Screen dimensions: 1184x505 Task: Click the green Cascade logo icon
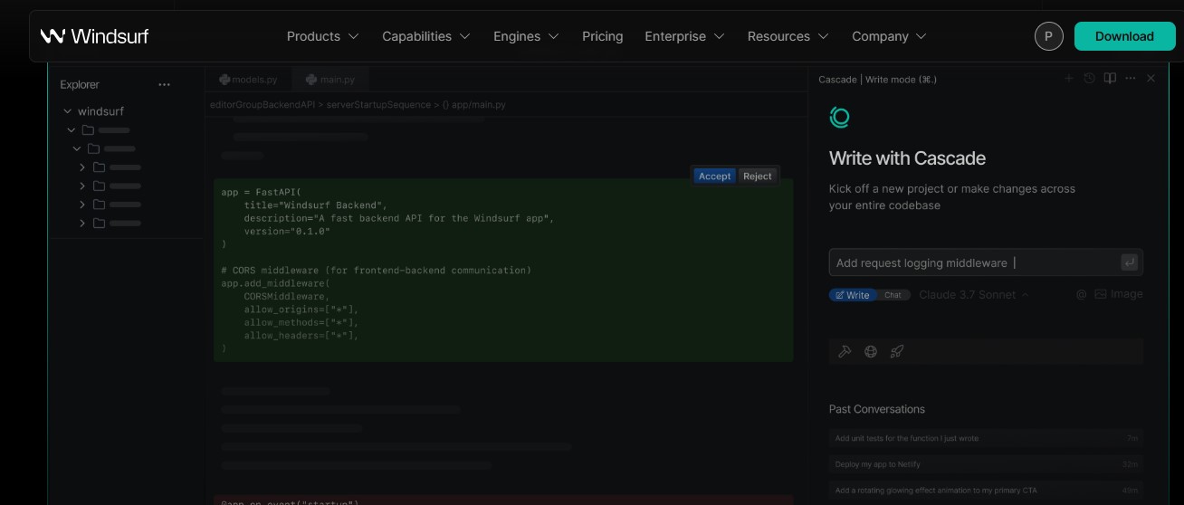[x=839, y=117]
